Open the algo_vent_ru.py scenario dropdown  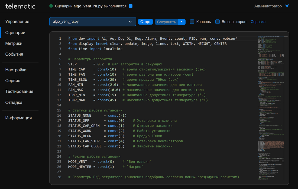coord(92,22)
